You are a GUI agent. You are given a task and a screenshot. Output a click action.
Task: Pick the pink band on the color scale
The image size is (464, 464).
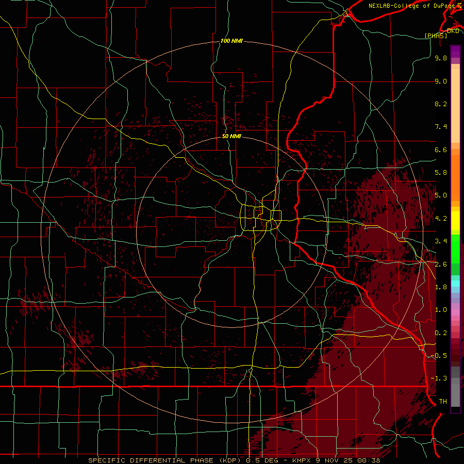455,312
